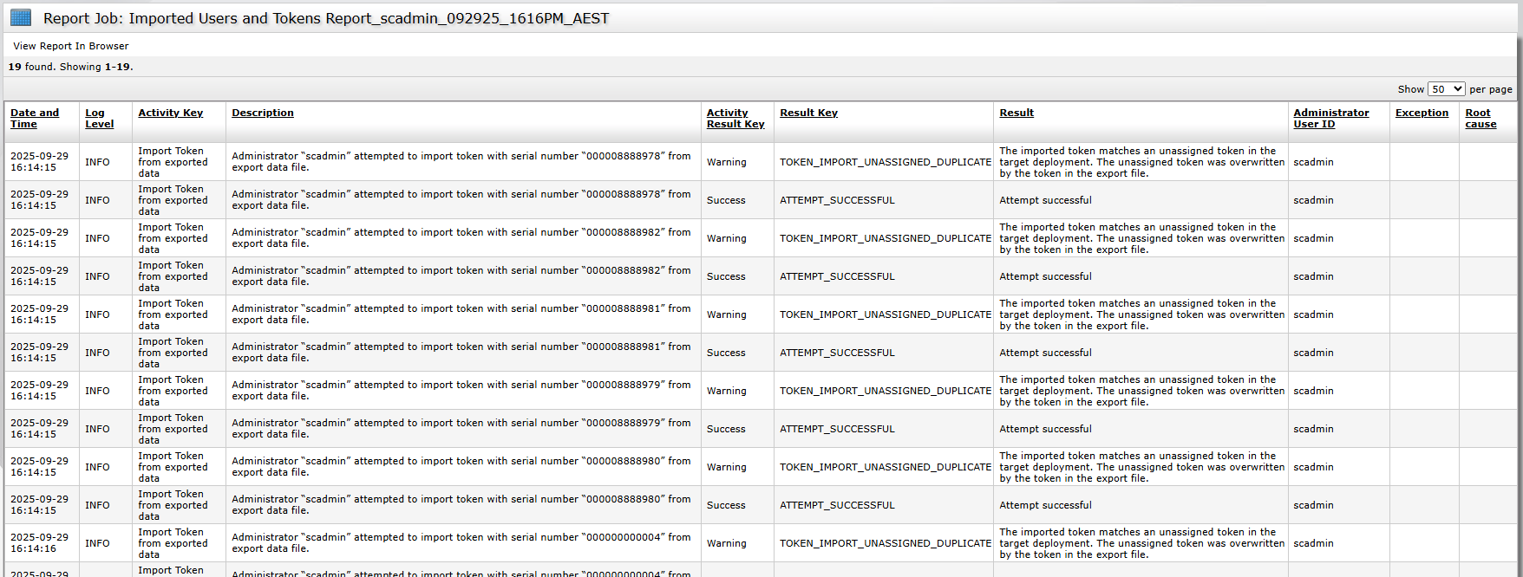Viewport: 1523px width, 577px height.
Task: Sort the table by Description
Action: point(262,113)
